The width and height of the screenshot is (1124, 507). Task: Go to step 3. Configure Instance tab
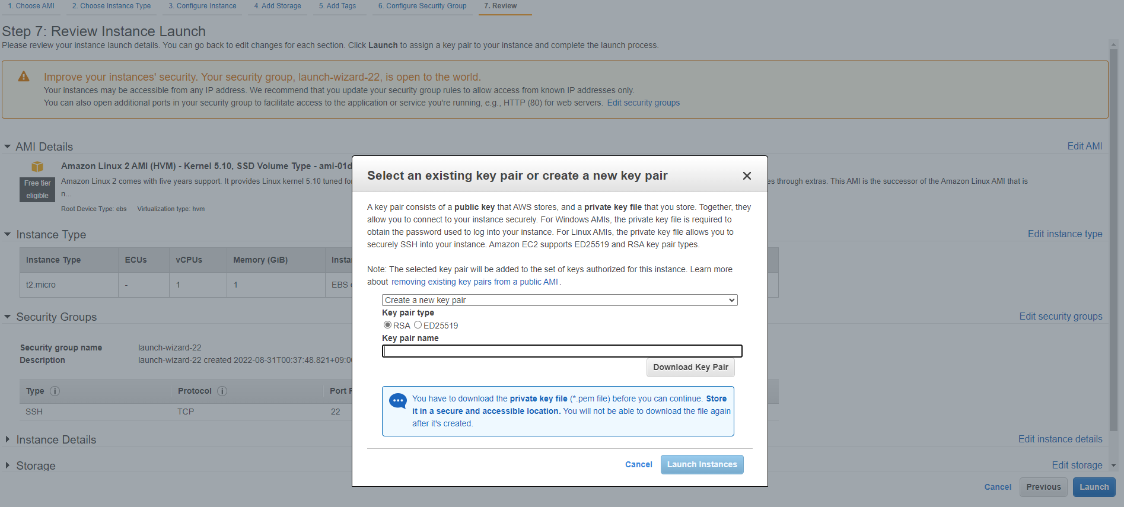pos(202,6)
